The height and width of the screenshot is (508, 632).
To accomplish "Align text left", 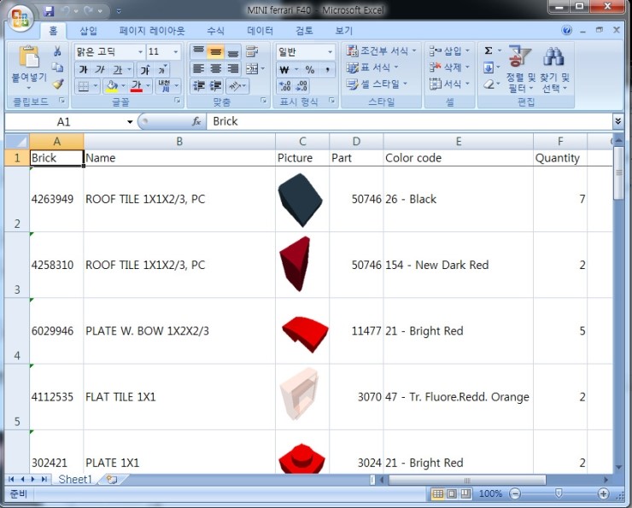I will click(x=198, y=69).
